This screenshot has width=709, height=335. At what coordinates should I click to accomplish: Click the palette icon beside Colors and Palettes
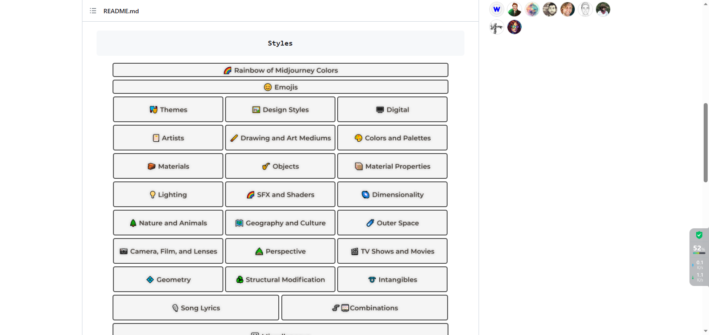point(358,138)
